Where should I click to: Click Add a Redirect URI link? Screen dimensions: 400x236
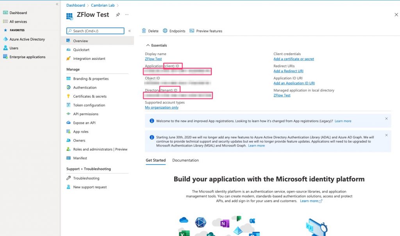[288, 71]
